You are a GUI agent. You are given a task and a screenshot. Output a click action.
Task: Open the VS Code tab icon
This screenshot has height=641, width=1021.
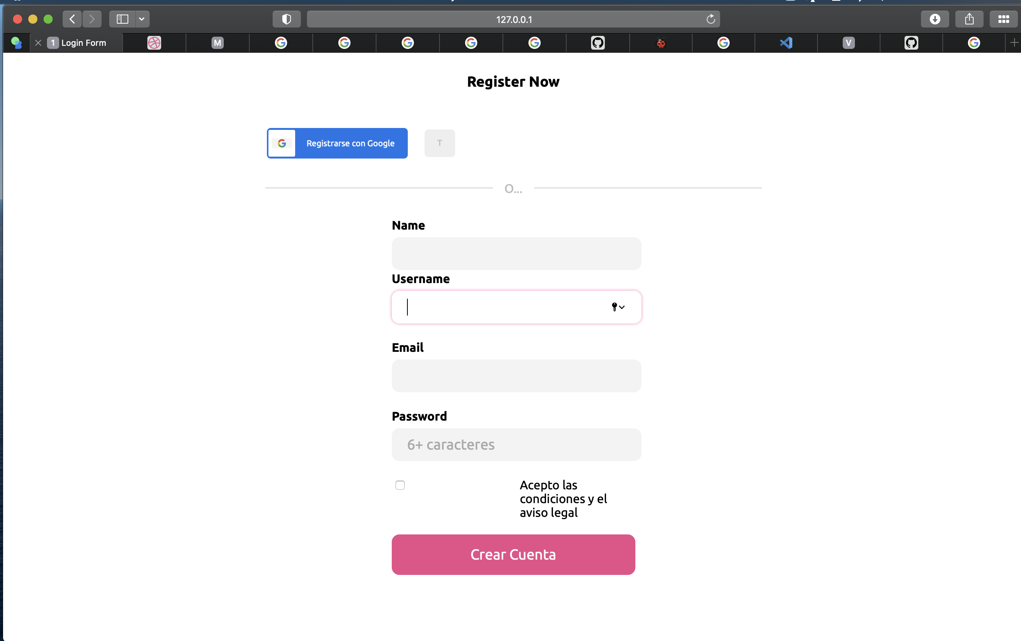pos(786,42)
